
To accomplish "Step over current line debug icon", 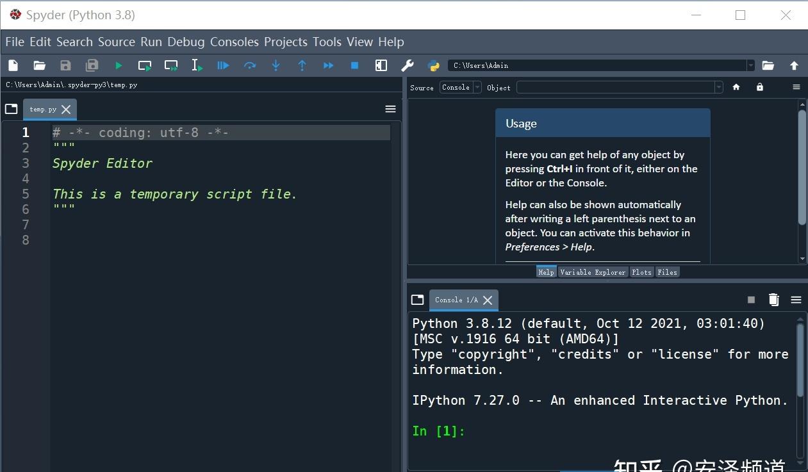I will tap(250, 65).
